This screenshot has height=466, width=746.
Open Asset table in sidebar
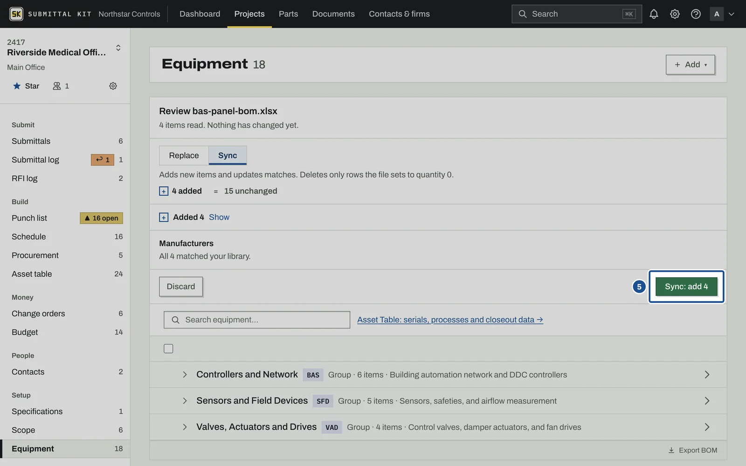tap(65, 274)
